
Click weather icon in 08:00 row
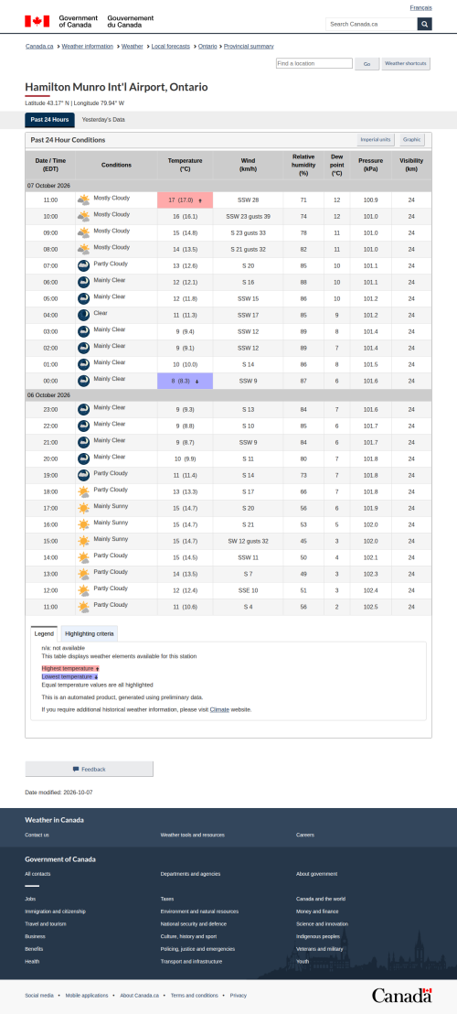click(83, 250)
